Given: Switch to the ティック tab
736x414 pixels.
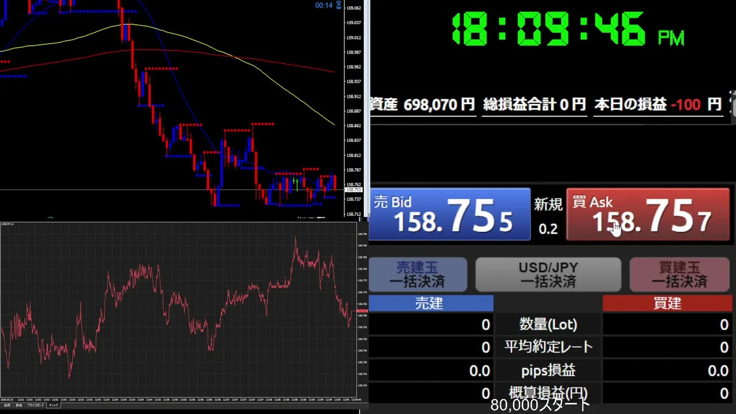Looking at the screenshot, I should click(x=53, y=405).
